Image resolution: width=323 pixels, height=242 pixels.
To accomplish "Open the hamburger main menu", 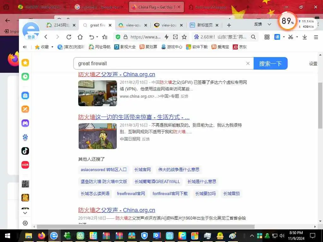I will coord(316,37).
